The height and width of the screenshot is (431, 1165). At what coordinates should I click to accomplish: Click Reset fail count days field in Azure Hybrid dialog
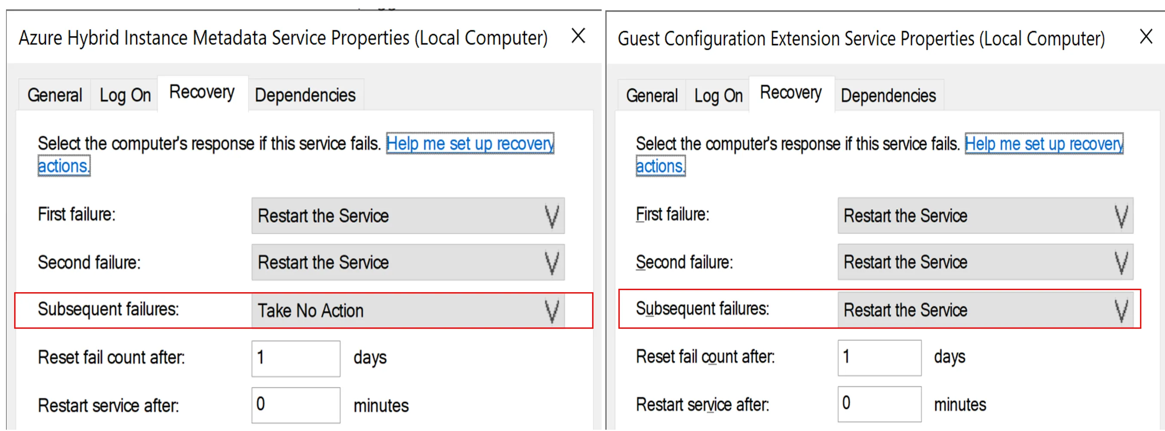[x=296, y=359]
